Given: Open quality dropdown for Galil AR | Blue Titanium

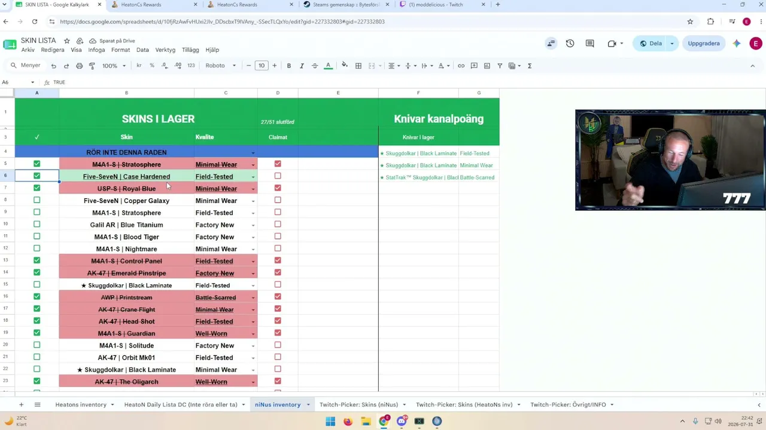Looking at the screenshot, I should click(x=253, y=225).
